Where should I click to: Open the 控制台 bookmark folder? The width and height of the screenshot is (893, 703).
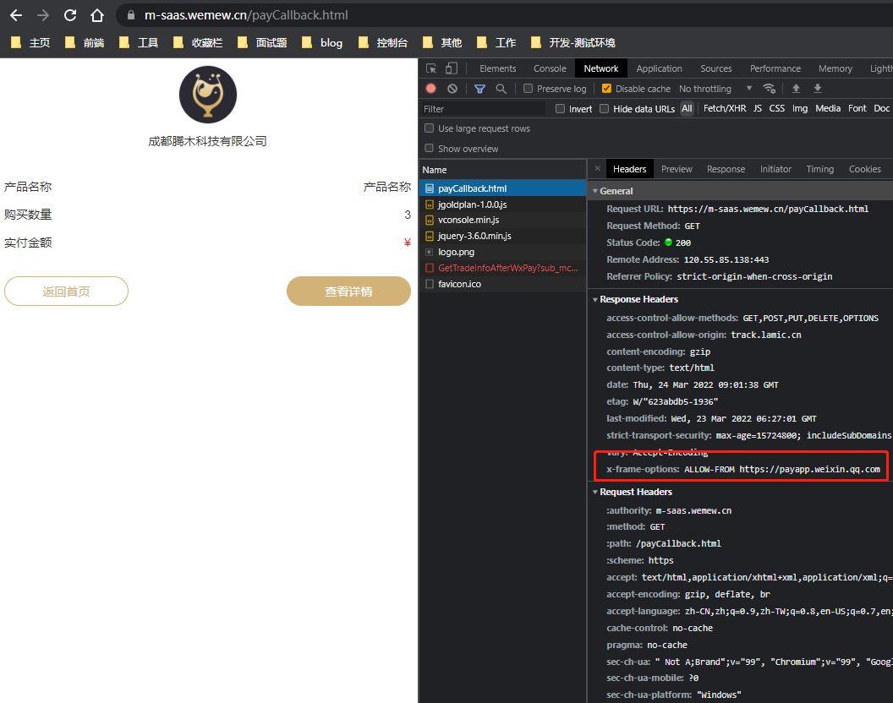pyautogui.click(x=383, y=43)
